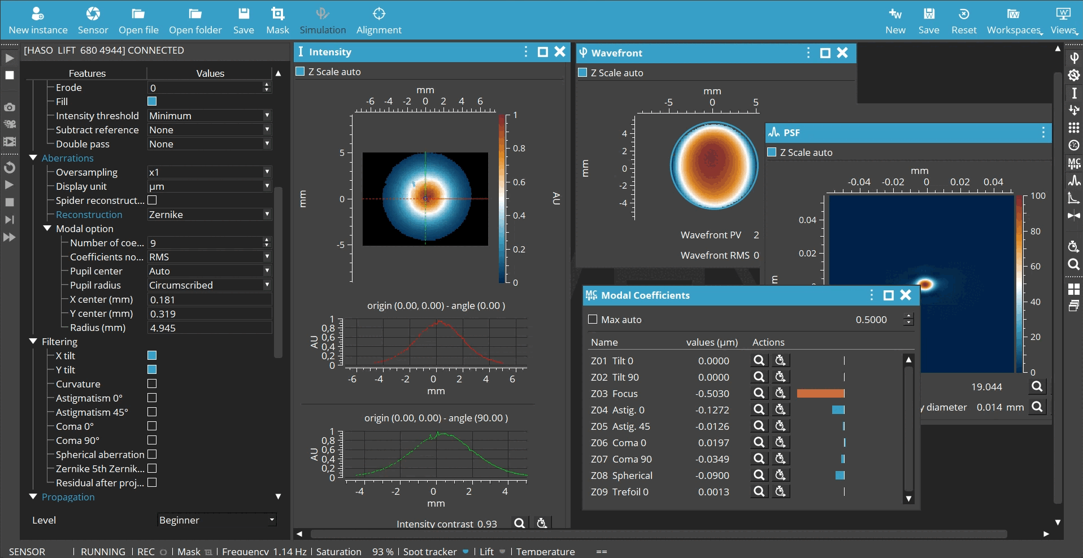Open the Views menu
Screen dimensions: 1083x558
click(1064, 21)
